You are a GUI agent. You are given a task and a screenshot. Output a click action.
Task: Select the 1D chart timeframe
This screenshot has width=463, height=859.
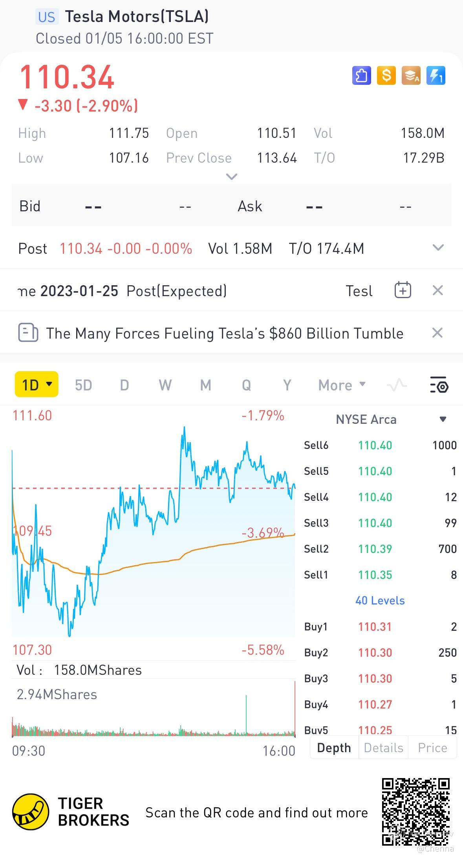coord(36,385)
